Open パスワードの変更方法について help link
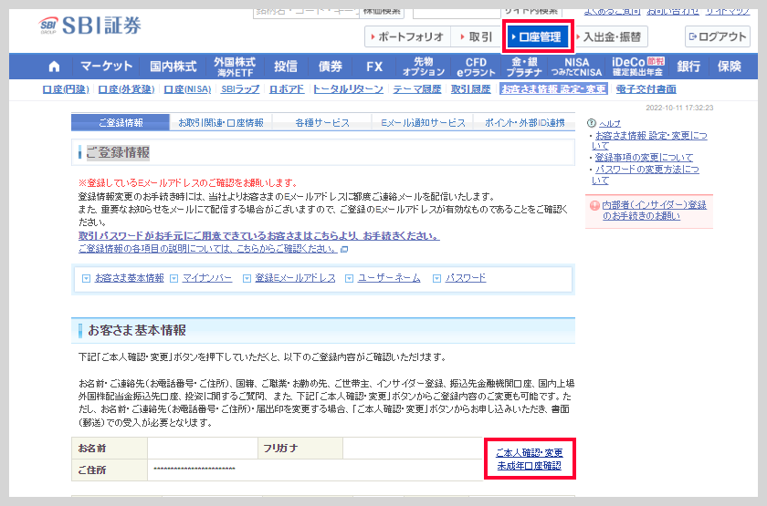The width and height of the screenshot is (767, 506). pos(646,175)
